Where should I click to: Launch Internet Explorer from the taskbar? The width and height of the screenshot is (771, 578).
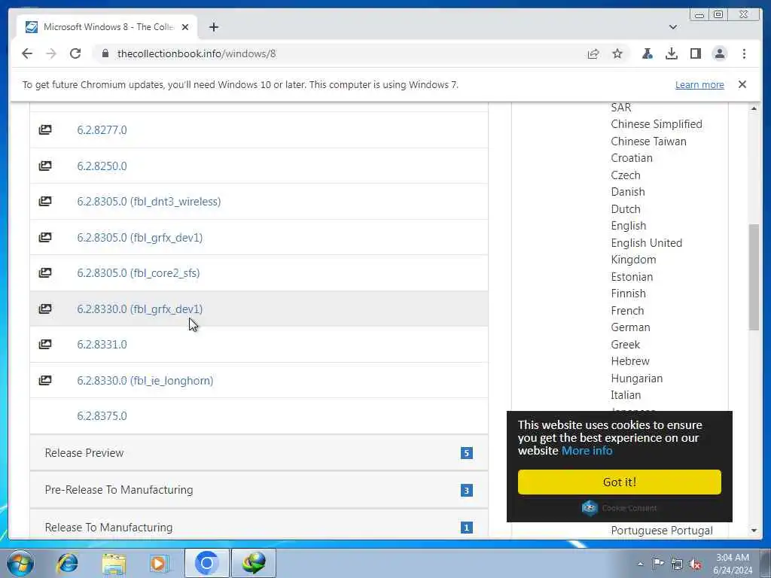67,563
